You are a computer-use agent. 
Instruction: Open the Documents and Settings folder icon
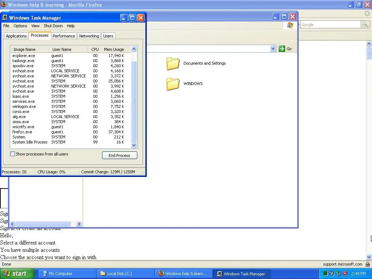[x=173, y=64]
